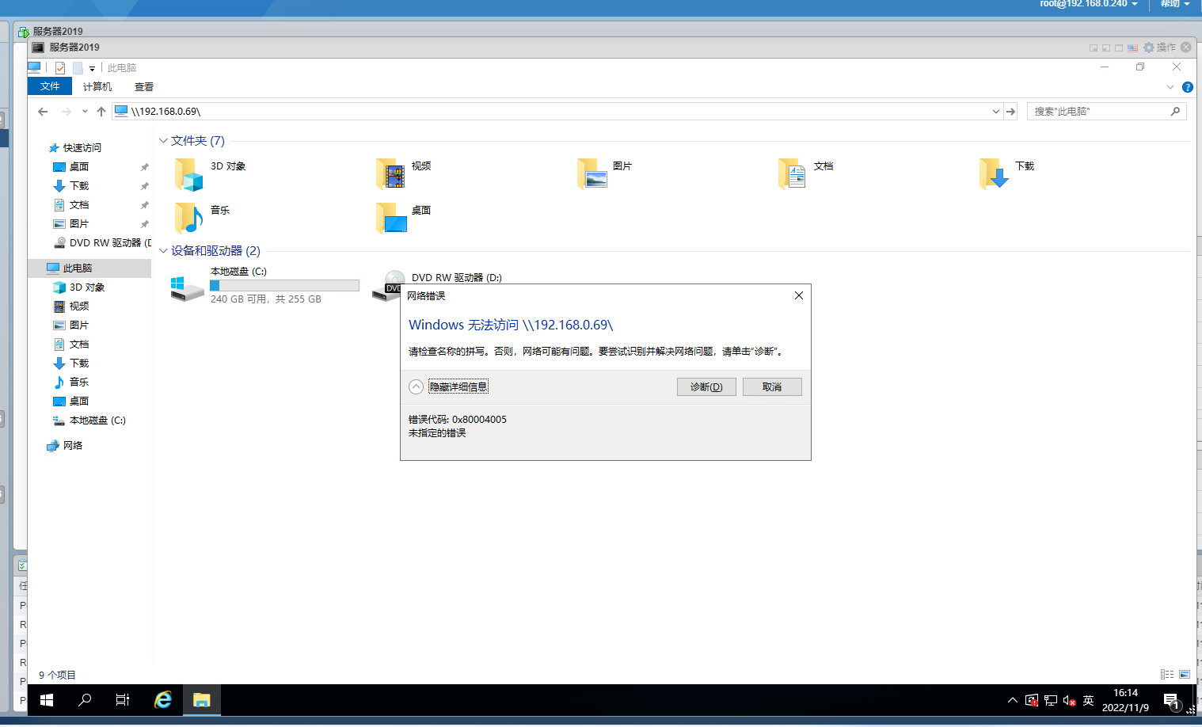This screenshot has width=1202, height=727.
Task: Expand the address bar history dropdown
Action: [996, 112]
